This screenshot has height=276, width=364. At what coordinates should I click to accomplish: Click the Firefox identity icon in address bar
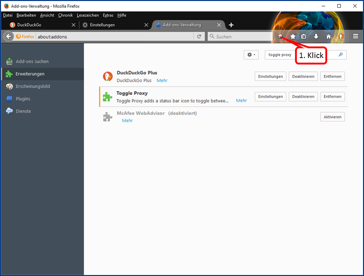[25, 37]
